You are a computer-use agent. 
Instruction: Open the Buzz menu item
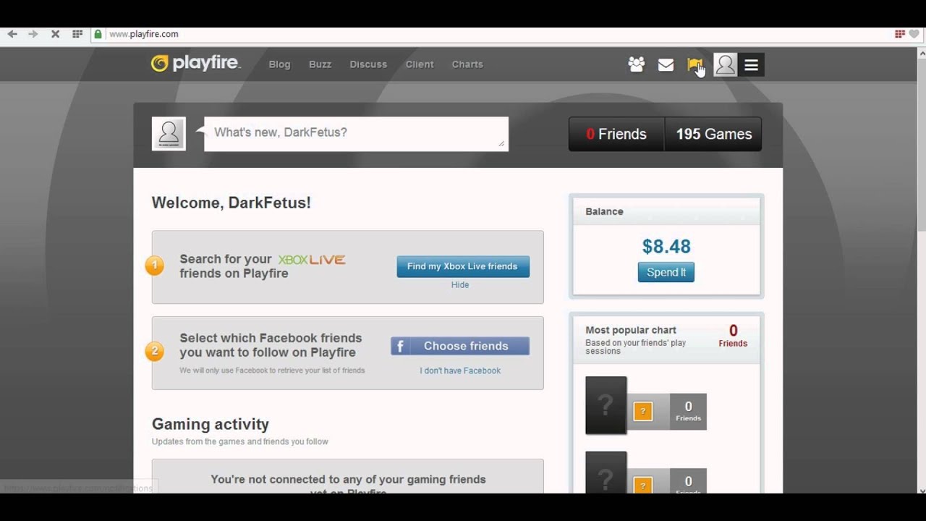coord(320,64)
